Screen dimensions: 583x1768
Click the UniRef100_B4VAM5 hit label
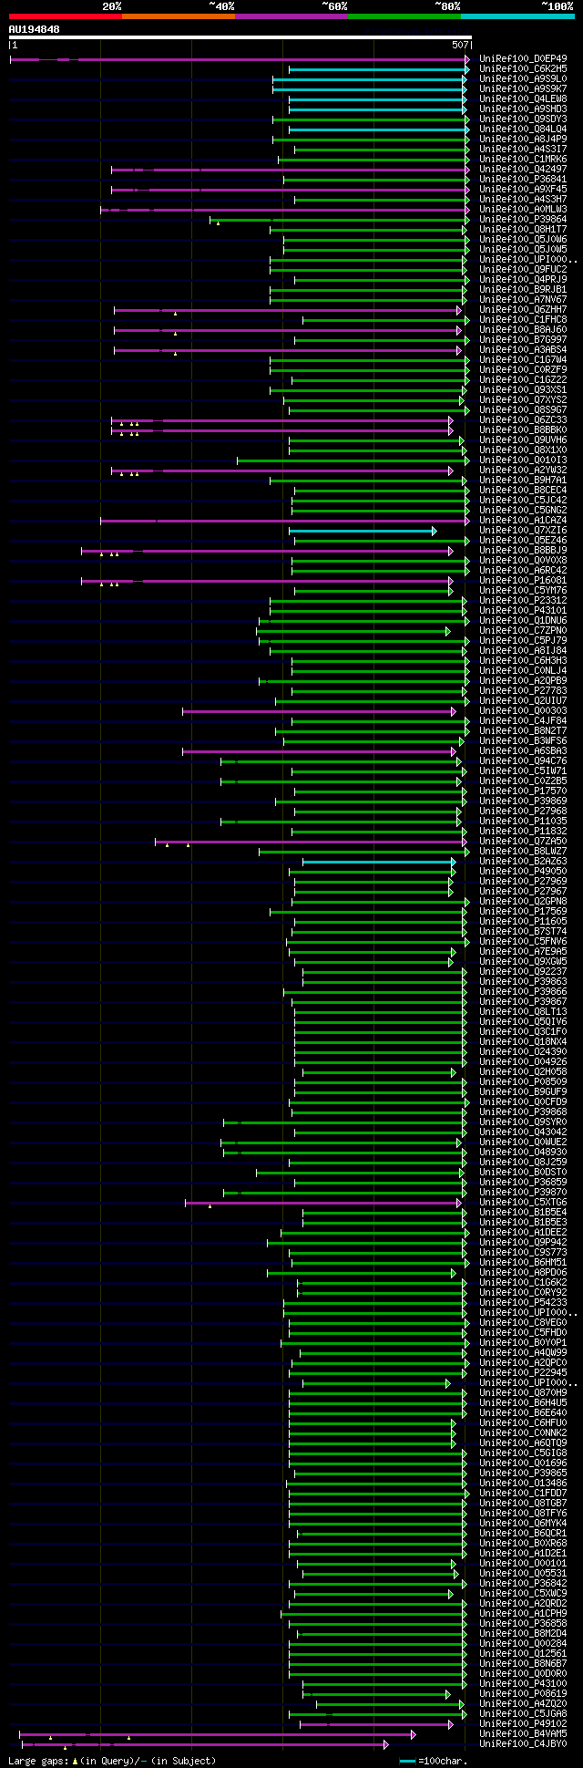point(523,1733)
